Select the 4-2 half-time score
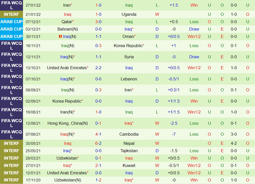Image resolution: width=255 pixels, height=184 pixels. click(x=234, y=143)
